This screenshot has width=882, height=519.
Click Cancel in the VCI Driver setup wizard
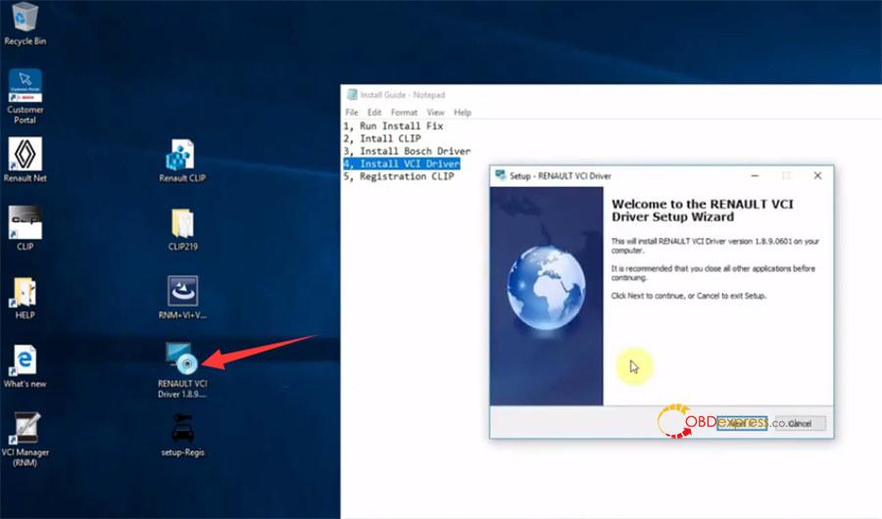pyautogui.click(x=800, y=423)
